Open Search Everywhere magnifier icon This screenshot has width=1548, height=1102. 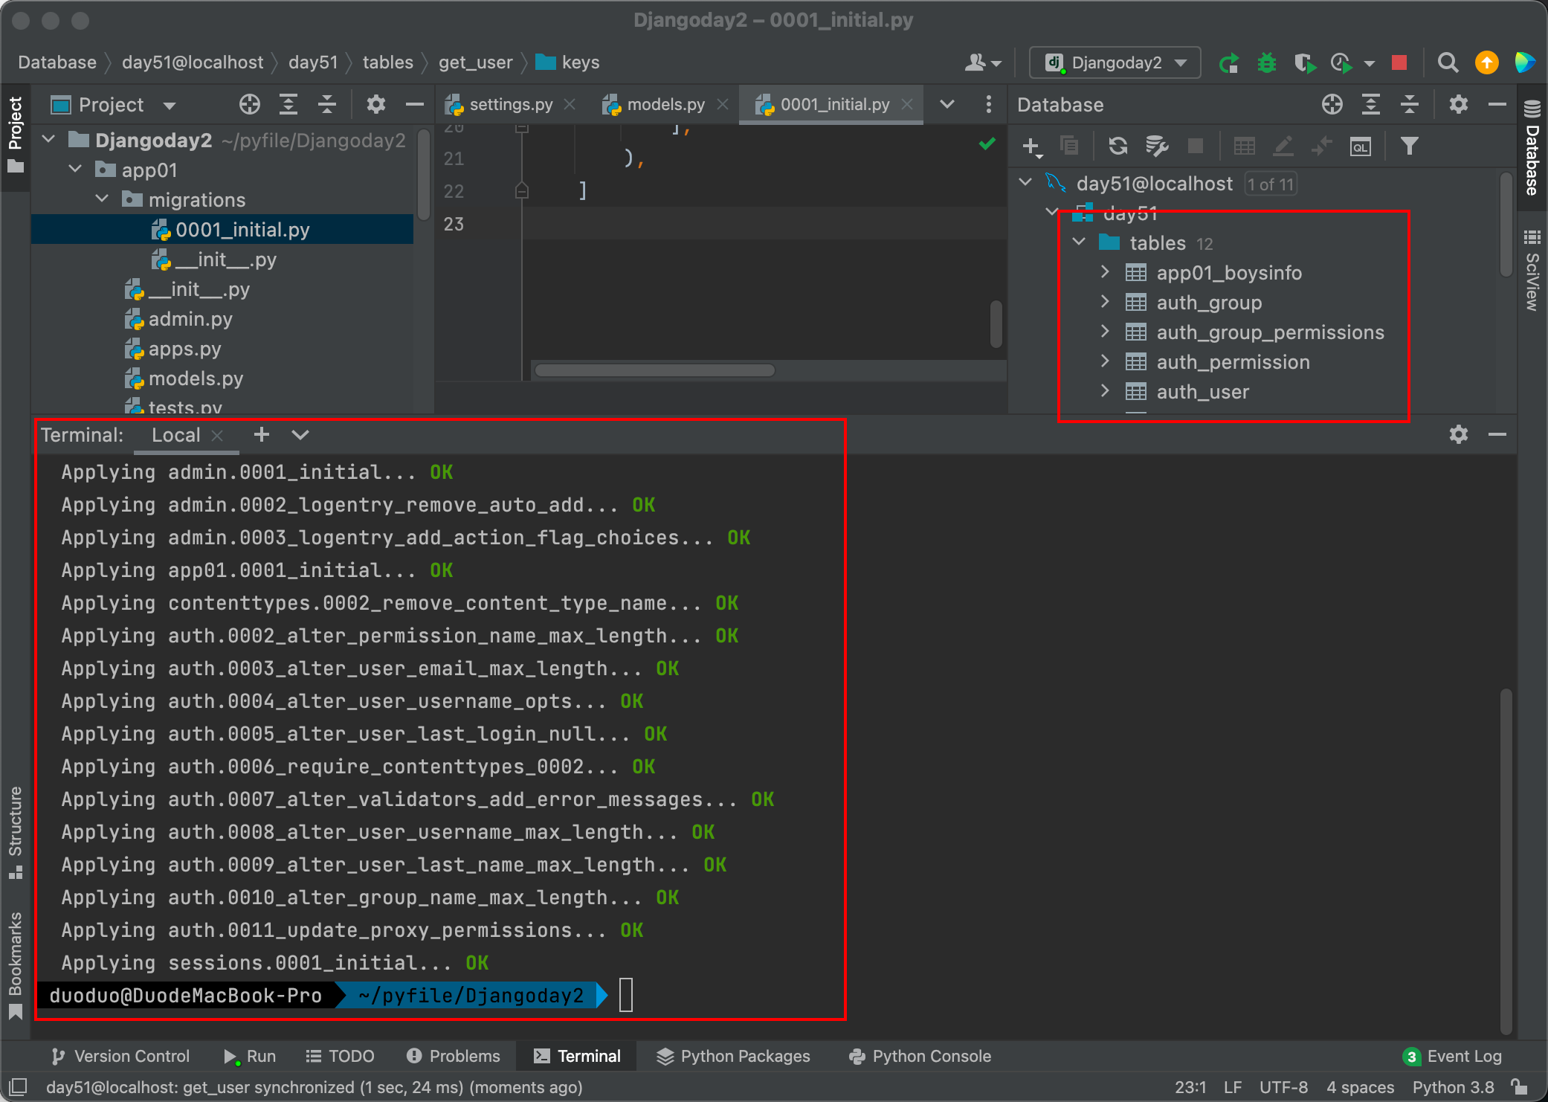pos(1447,63)
